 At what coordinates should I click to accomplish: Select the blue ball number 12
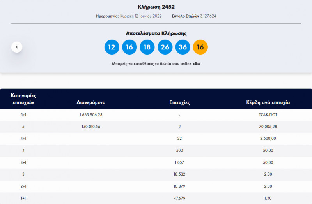click(x=112, y=47)
